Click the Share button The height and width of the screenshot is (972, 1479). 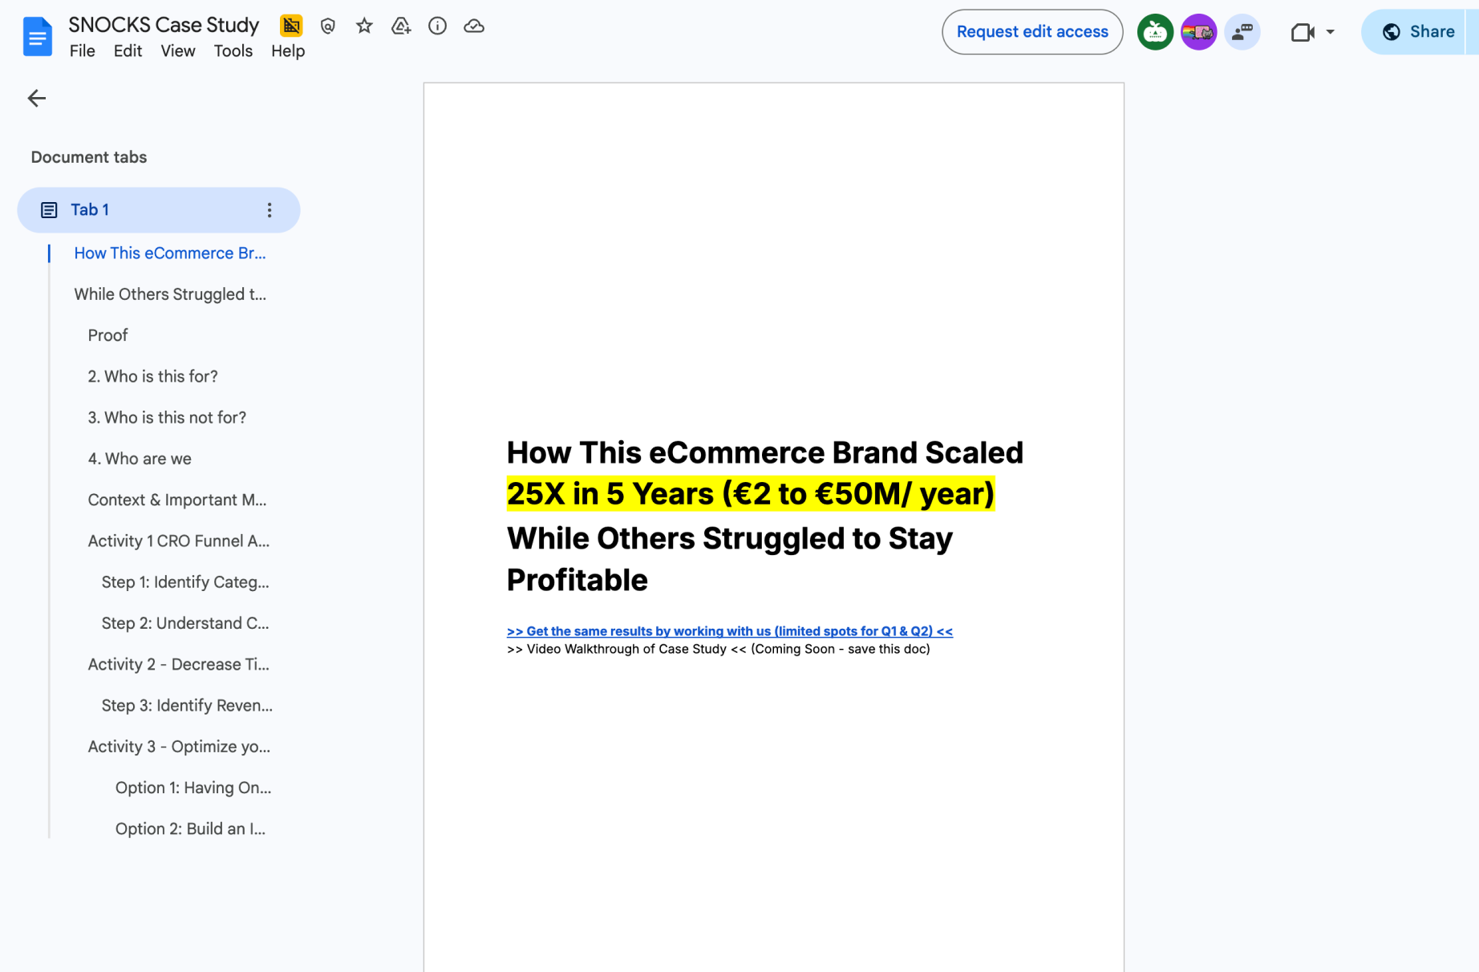pyautogui.click(x=1417, y=32)
